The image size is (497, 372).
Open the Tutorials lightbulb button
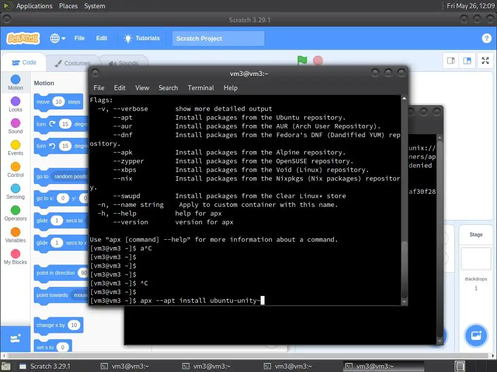pyautogui.click(x=142, y=38)
